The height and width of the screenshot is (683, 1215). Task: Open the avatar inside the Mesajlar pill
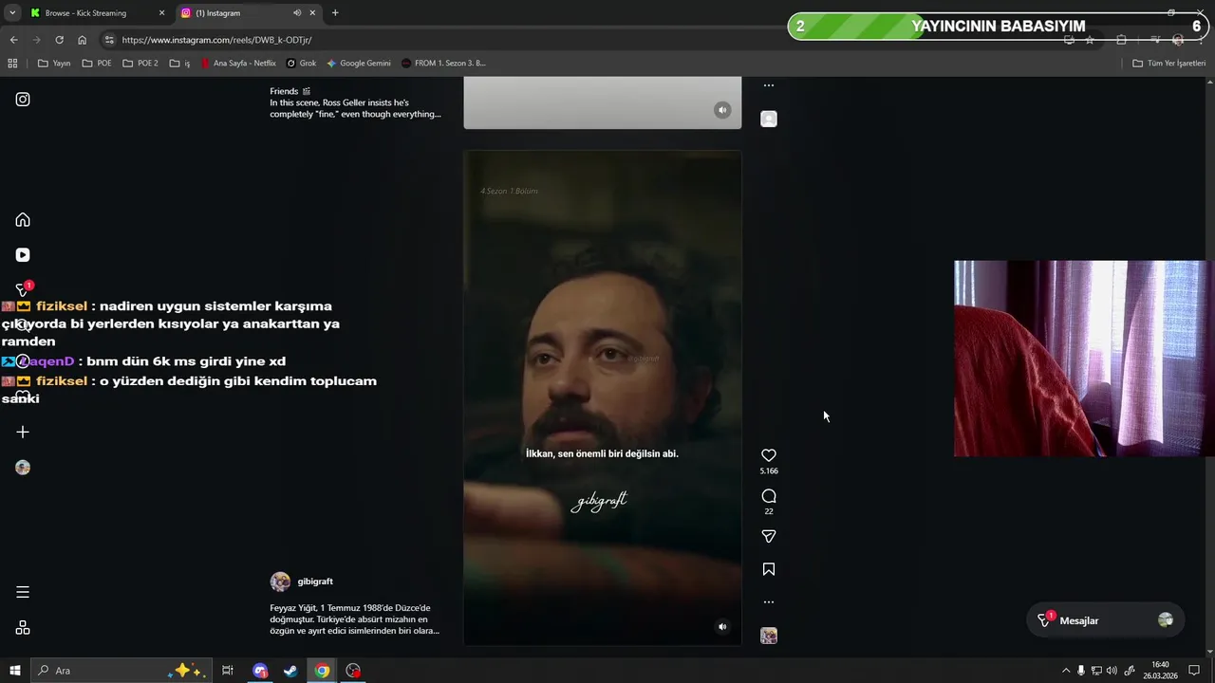coord(1166,620)
